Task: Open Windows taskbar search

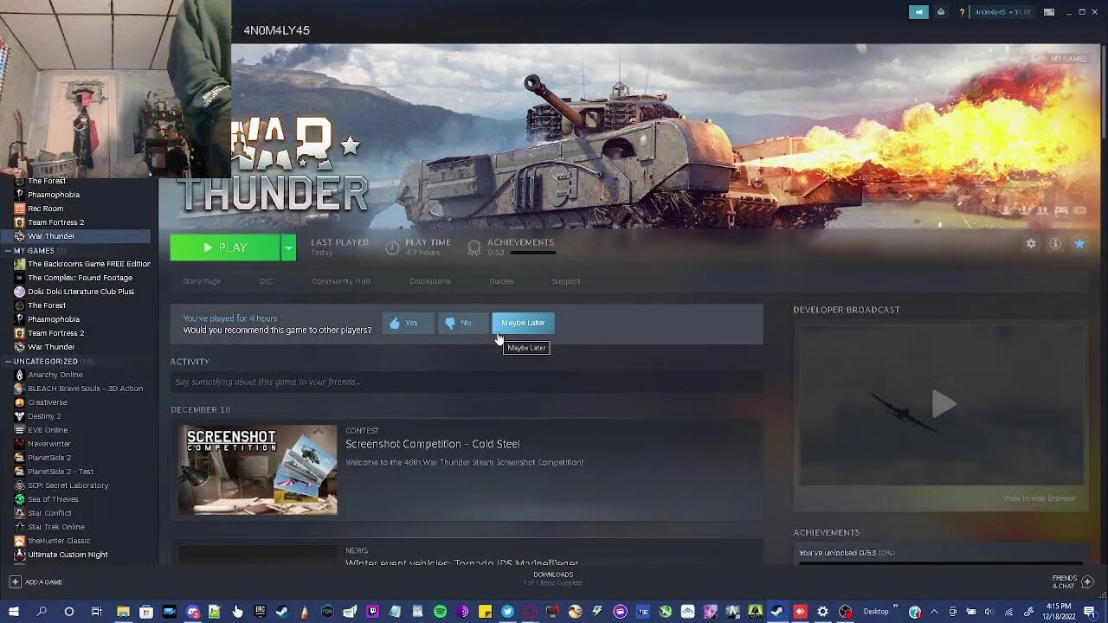Action: click(x=41, y=612)
